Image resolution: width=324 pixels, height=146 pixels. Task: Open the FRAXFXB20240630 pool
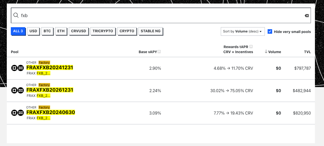tap(51, 112)
